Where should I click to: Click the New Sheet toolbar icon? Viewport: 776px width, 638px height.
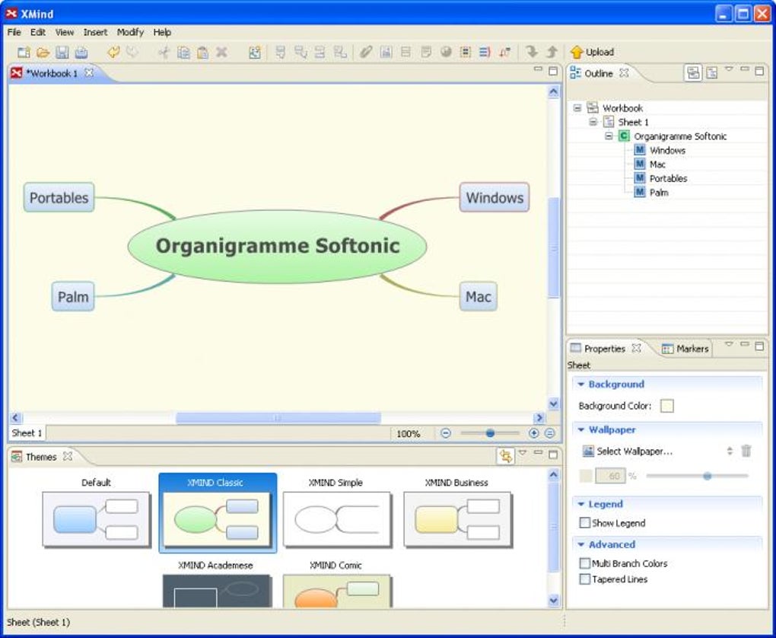coord(254,52)
